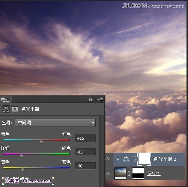Click the link icon on 色彩平衡 2 layer
The height and width of the screenshot is (187, 188).
(x=135, y=159)
